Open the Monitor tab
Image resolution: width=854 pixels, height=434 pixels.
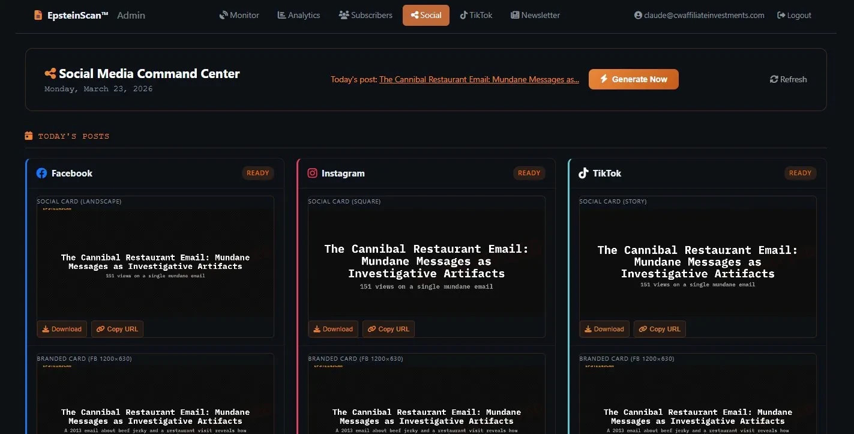click(x=239, y=15)
